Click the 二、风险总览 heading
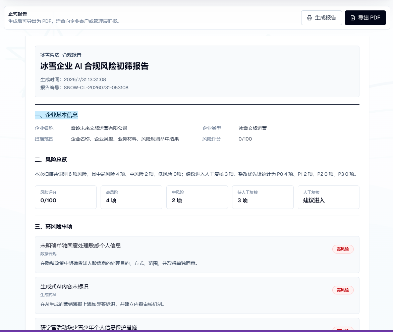 coord(51,160)
